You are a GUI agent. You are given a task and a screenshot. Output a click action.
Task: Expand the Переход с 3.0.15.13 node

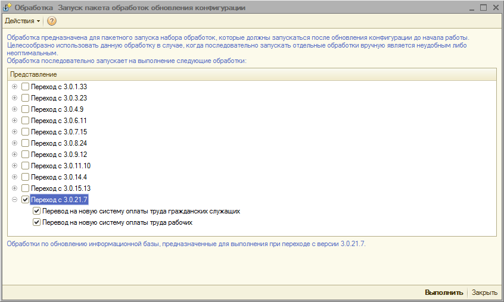click(15, 188)
